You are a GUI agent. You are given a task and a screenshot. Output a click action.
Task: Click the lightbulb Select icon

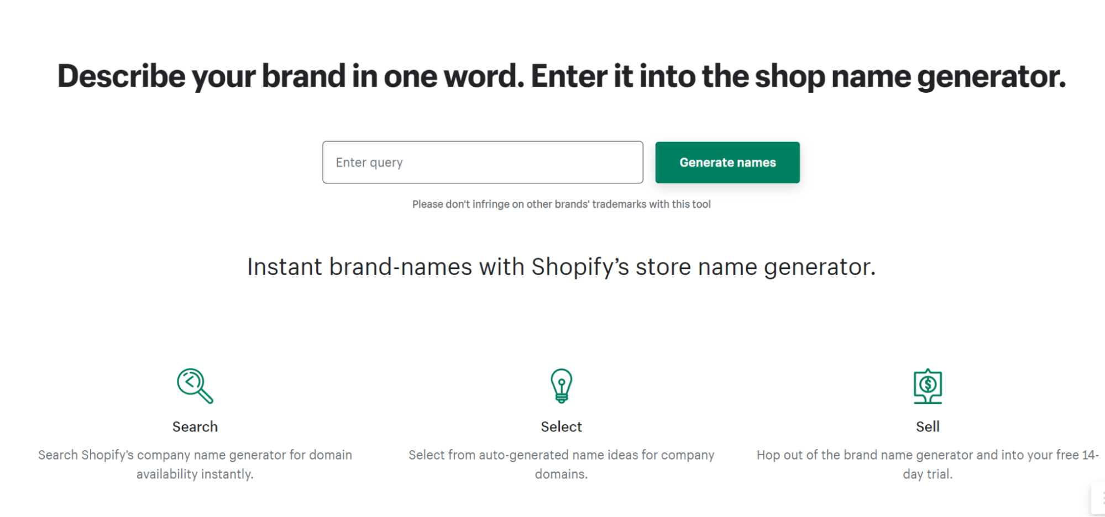(x=561, y=386)
